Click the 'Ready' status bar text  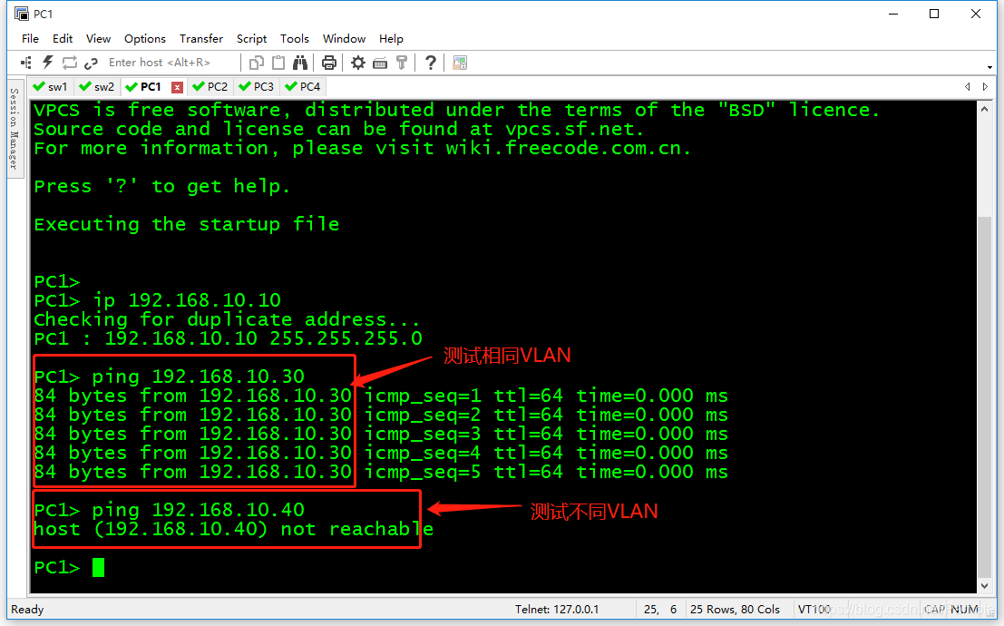27,610
